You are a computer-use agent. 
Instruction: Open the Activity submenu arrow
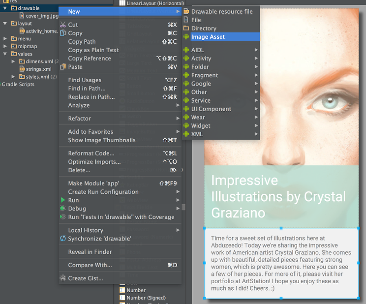click(256, 58)
